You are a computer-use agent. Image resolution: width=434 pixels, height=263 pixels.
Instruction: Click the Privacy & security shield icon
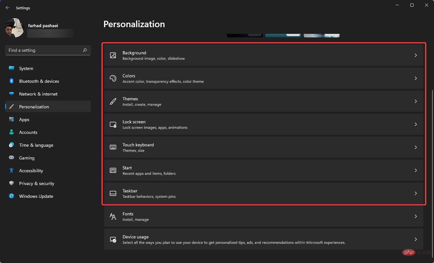pos(12,183)
